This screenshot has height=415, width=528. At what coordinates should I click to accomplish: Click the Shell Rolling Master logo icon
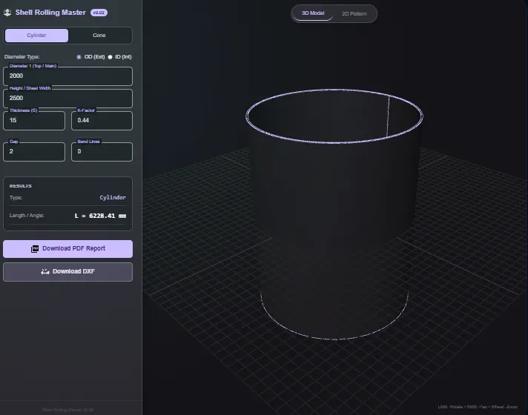point(7,13)
